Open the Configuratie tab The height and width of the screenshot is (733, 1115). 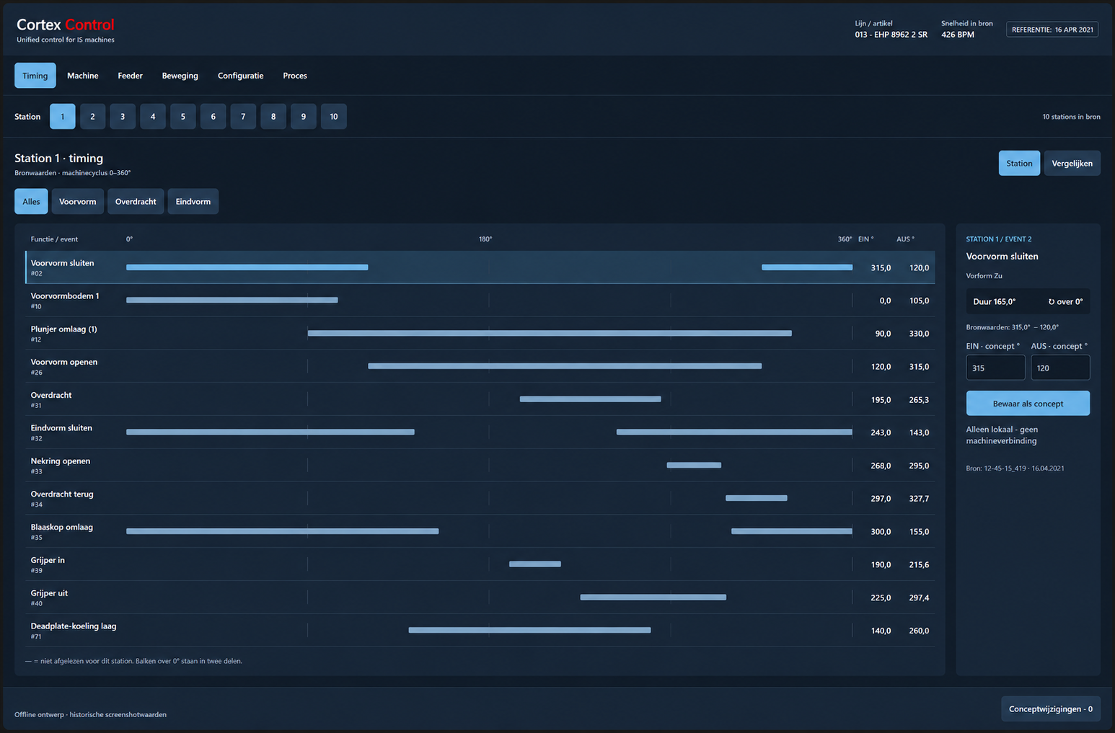tap(241, 76)
